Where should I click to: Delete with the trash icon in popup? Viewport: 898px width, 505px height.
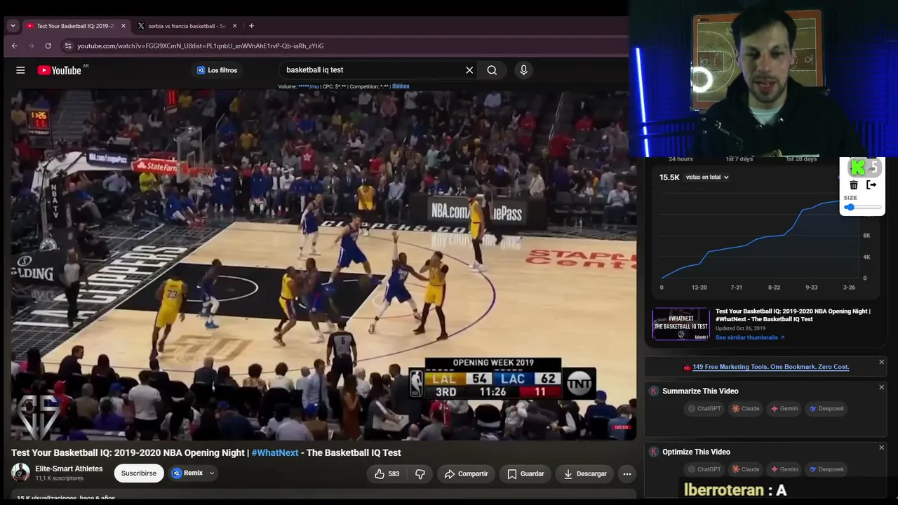(x=854, y=185)
